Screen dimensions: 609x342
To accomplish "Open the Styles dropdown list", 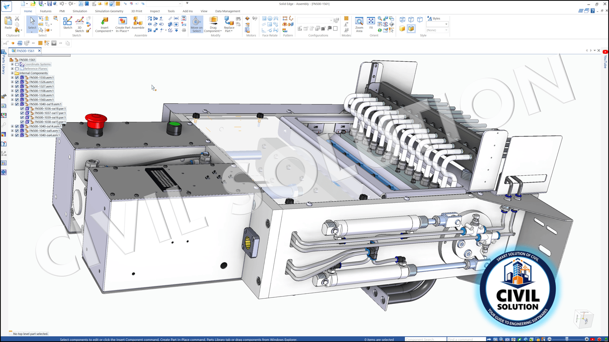I will [446, 24].
